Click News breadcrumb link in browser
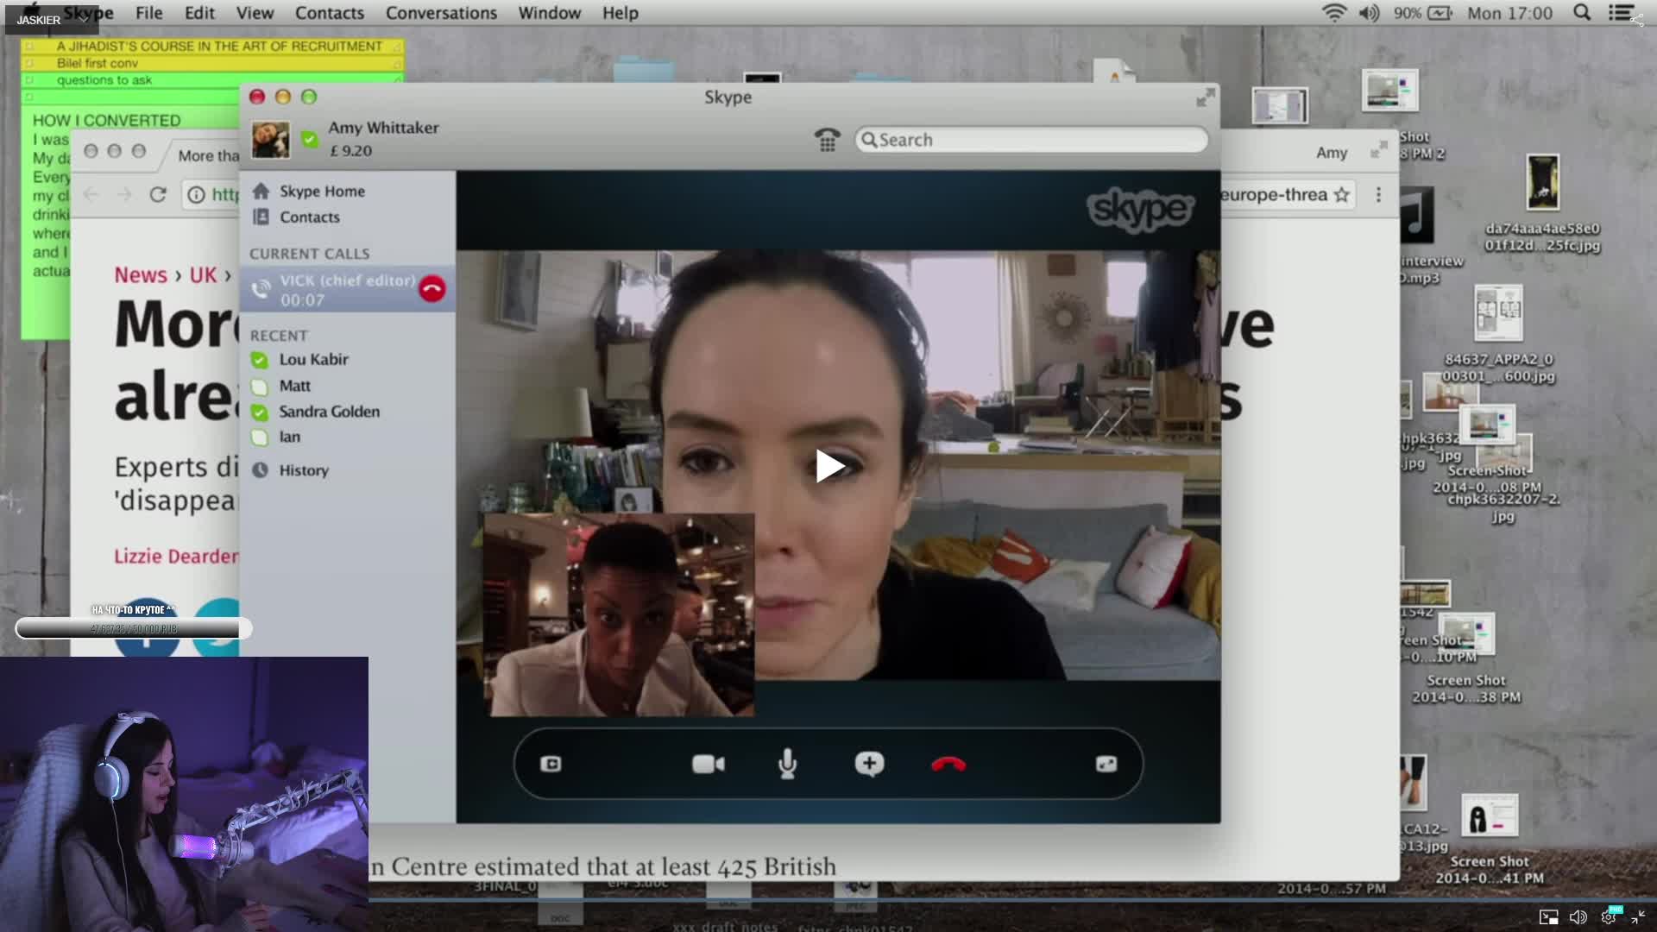 pyautogui.click(x=140, y=275)
